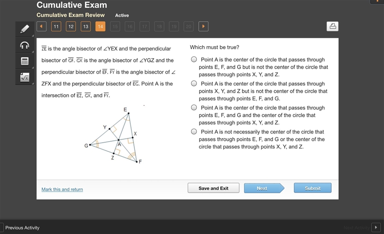
Task: Submit the exam
Action: 312,188
